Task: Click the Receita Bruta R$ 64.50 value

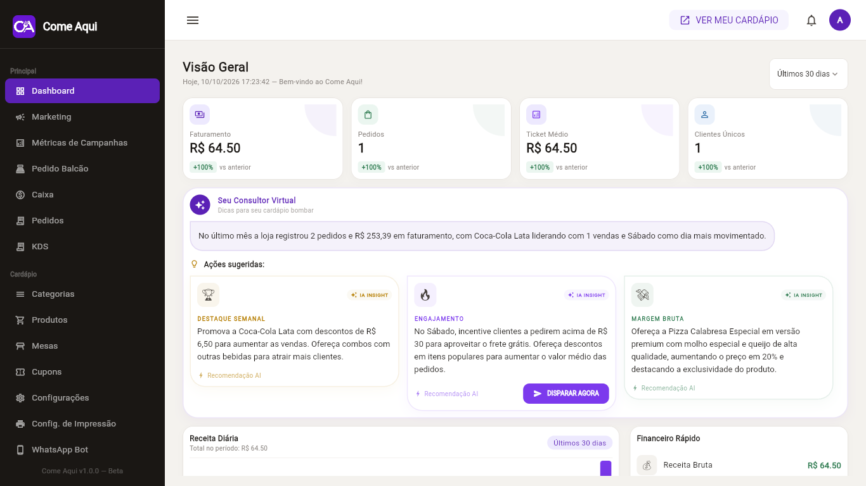Action: click(824, 465)
